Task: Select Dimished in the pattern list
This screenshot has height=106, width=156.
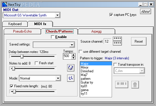Action: coord(96,71)
